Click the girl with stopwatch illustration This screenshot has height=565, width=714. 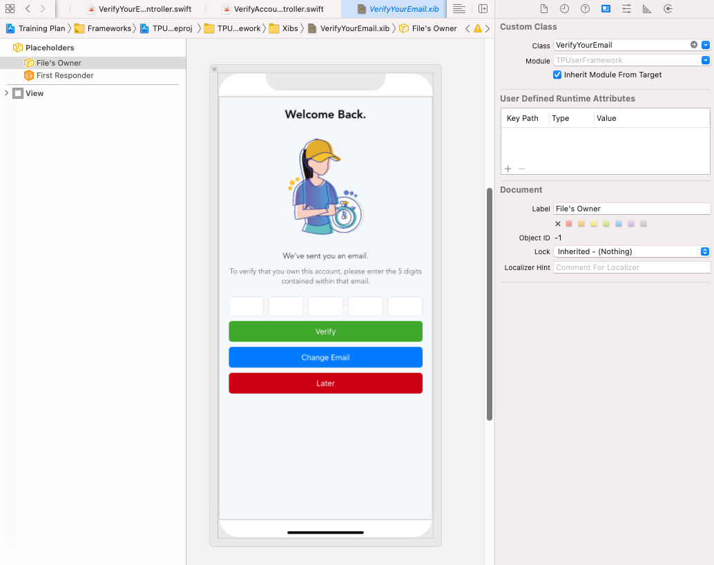tap(325, 186)
